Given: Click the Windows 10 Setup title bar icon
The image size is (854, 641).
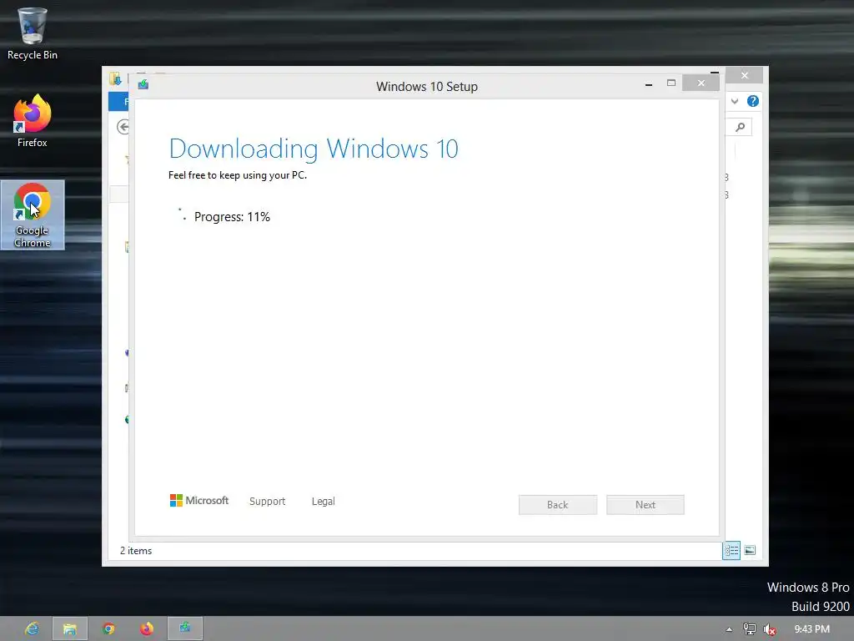Looking at the screenshot, I should (x=143, y=84).
